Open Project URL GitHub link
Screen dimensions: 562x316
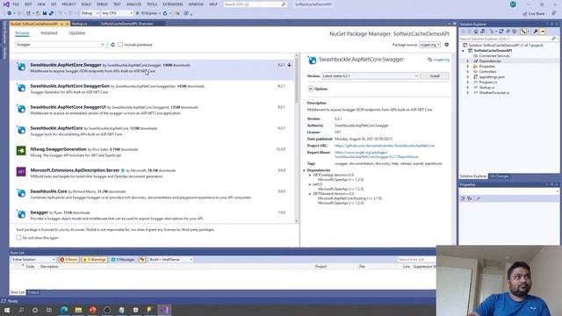(385, 146)
